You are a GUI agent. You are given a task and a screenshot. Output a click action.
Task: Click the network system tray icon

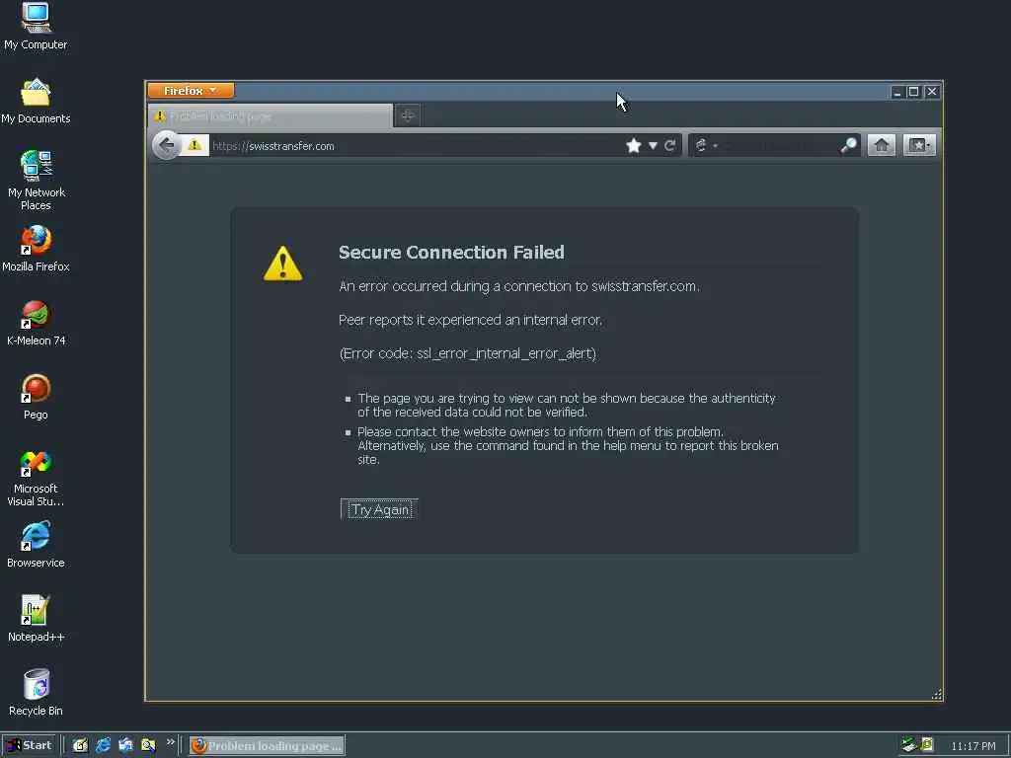pyautogui.click(x=909, y=745)
